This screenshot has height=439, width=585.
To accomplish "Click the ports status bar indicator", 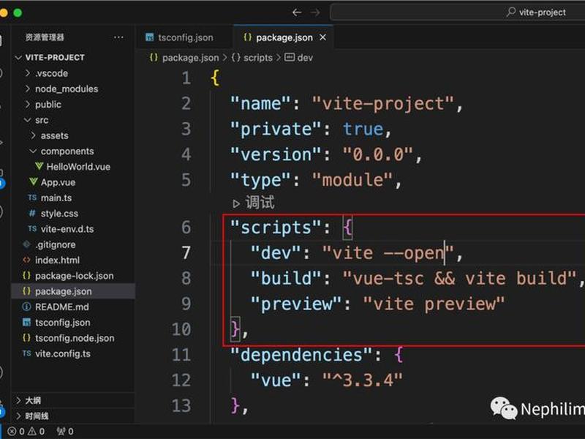I will click(65, 432).
